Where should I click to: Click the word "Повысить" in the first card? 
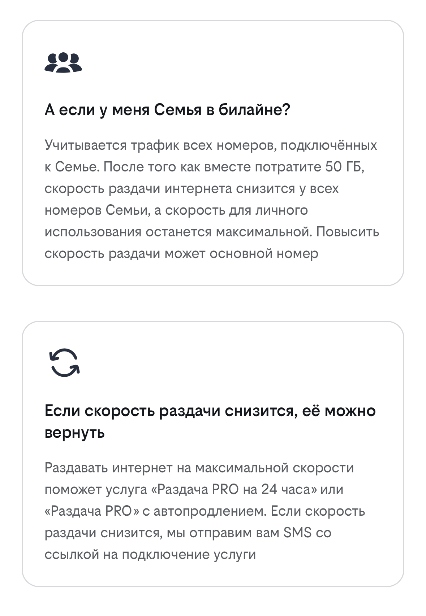point(348,232)
